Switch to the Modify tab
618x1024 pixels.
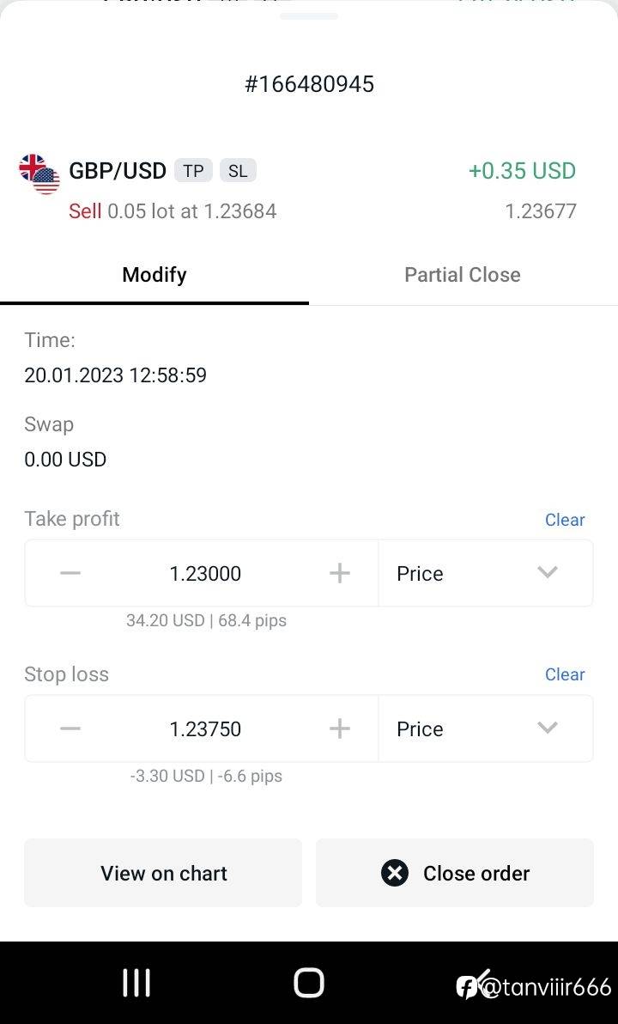(154, 275)
